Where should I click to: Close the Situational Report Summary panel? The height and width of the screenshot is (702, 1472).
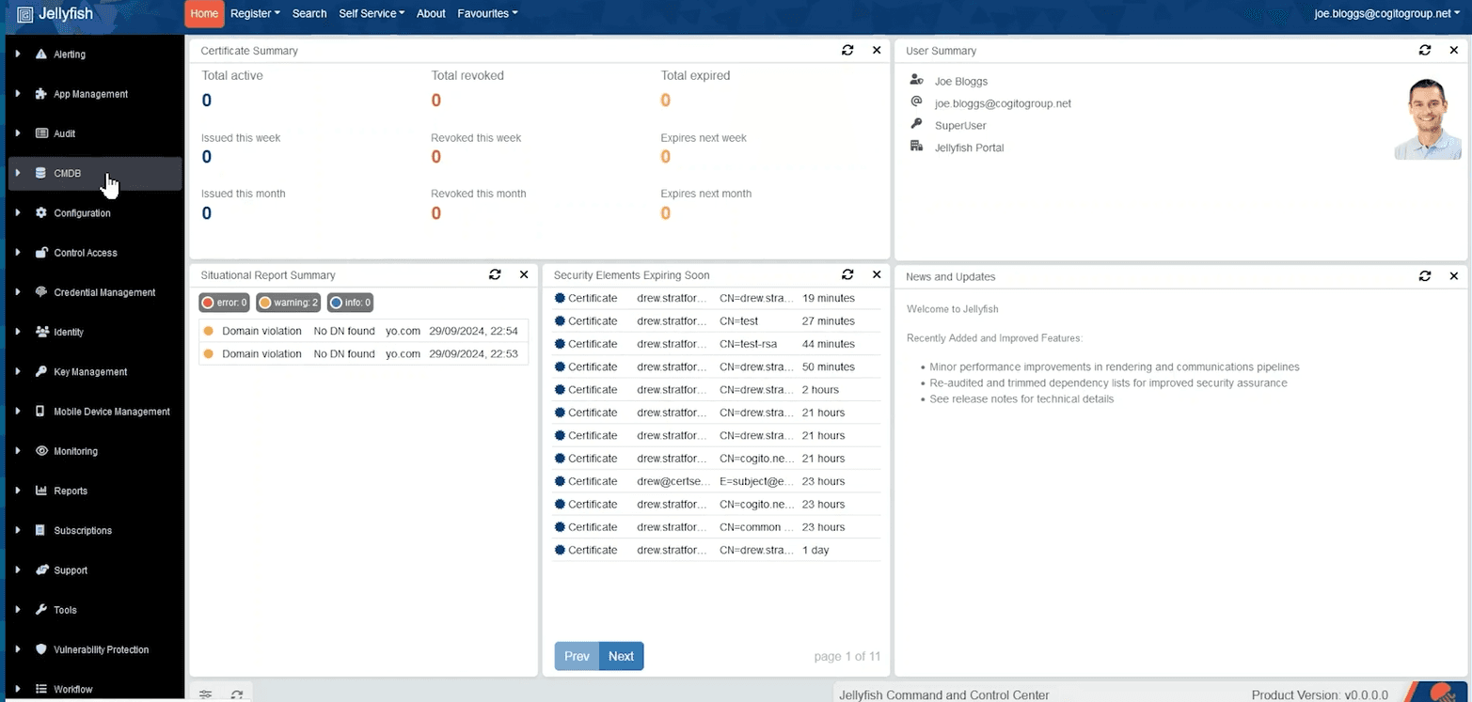[x=524, y=275]
